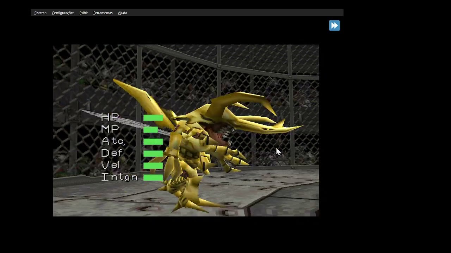
Task: Click the Atq stat label
Action: click(x=113, y=141)
